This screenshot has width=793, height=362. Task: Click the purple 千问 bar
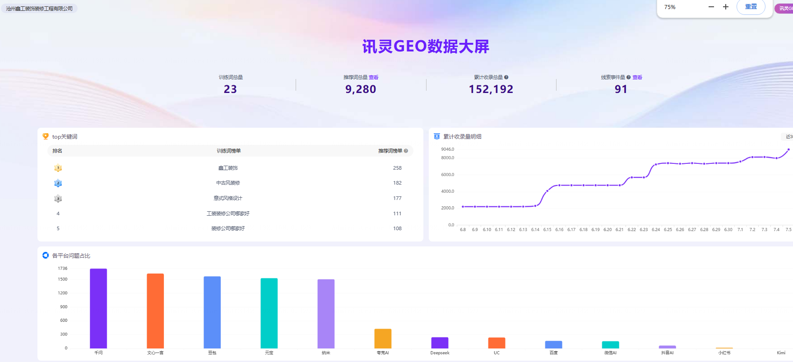pos(98,308)
